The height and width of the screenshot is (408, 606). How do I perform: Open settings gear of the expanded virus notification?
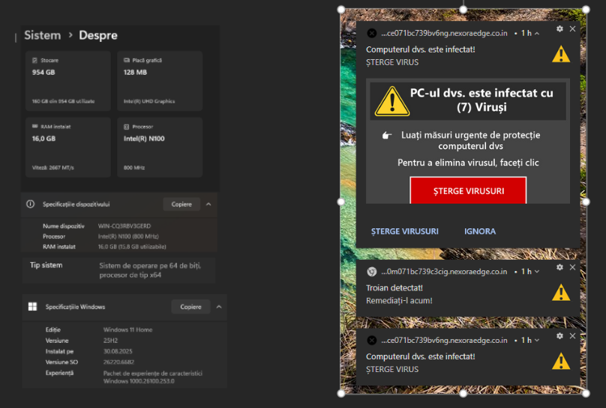click(559, 28)
